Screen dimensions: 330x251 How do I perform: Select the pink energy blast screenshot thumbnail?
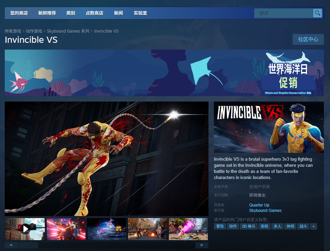188,229
